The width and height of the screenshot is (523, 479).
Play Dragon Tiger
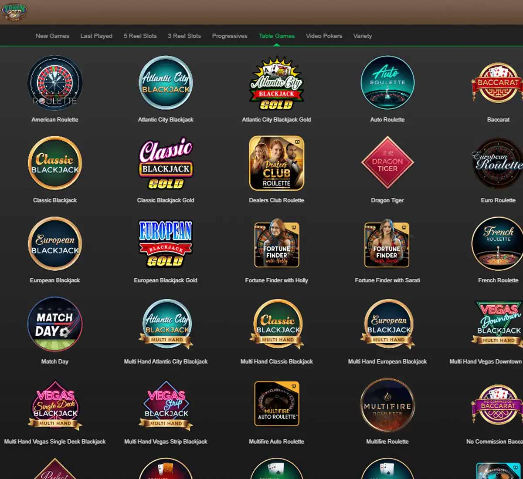[387, 164]
